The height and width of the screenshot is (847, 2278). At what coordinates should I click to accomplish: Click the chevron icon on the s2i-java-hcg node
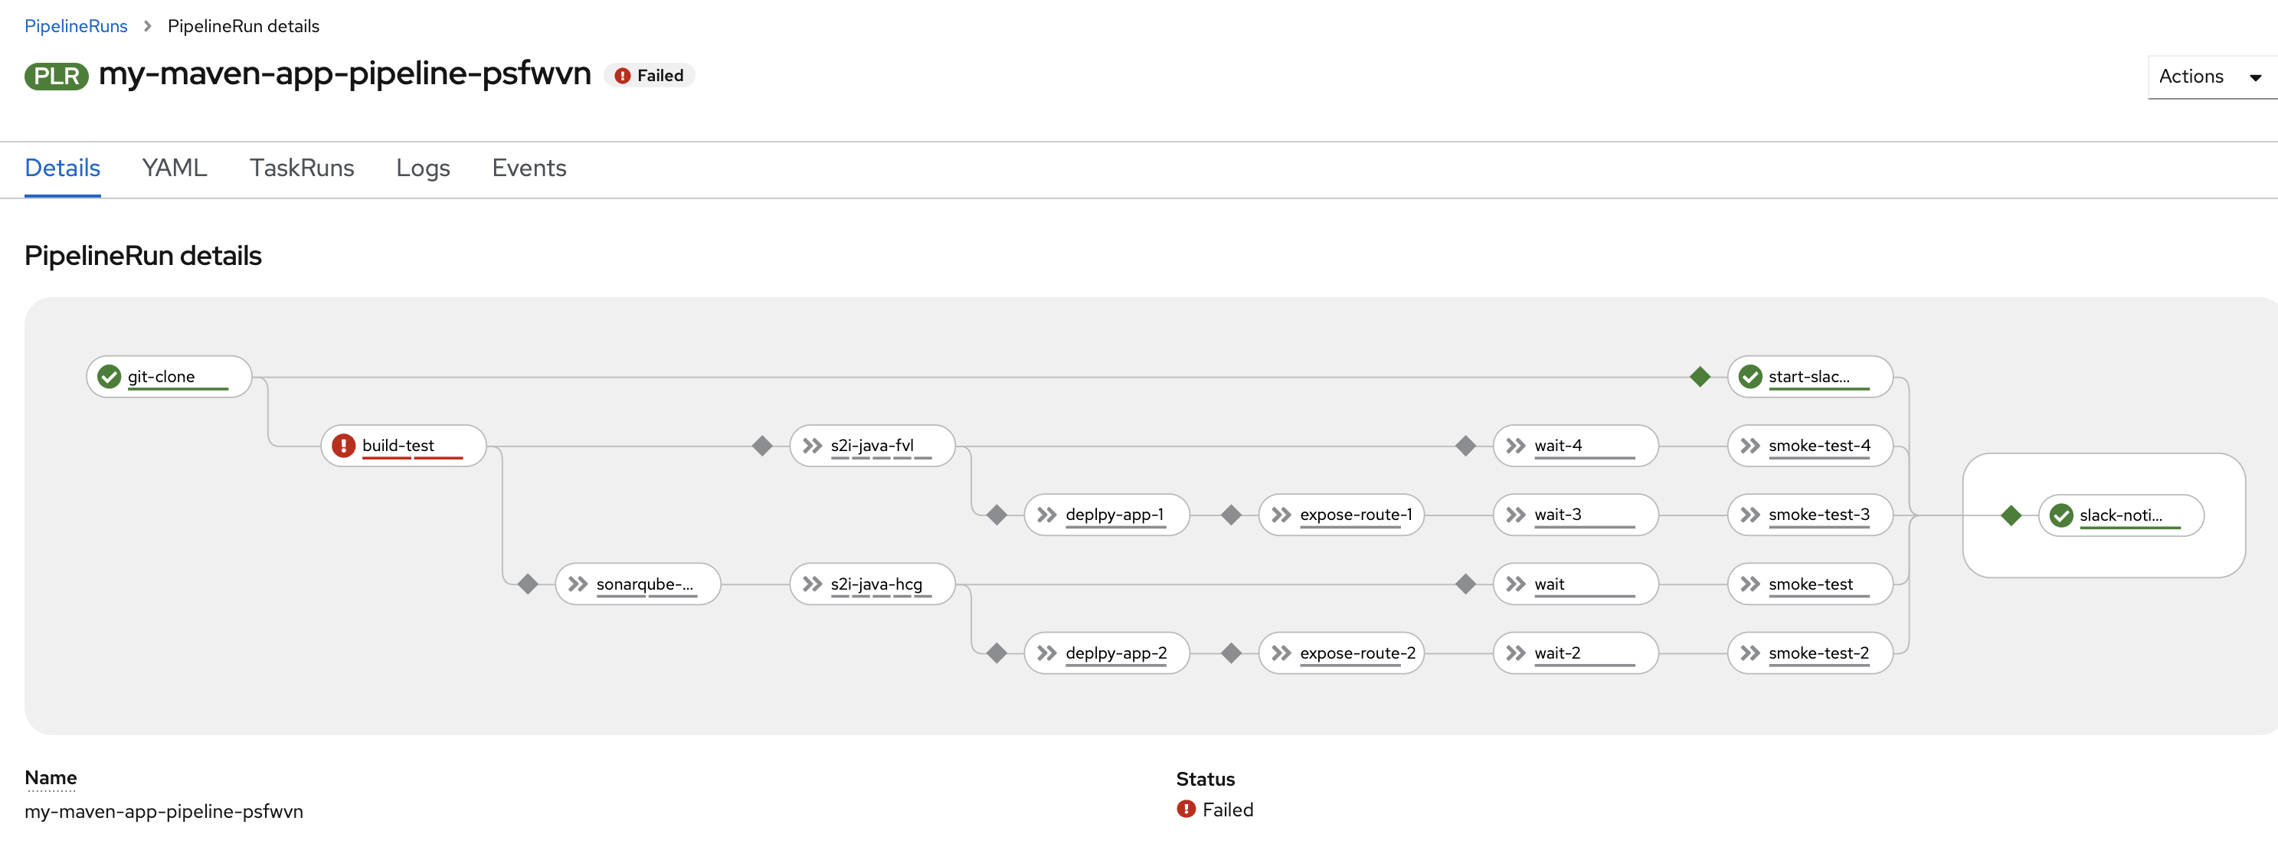[813, 584]
